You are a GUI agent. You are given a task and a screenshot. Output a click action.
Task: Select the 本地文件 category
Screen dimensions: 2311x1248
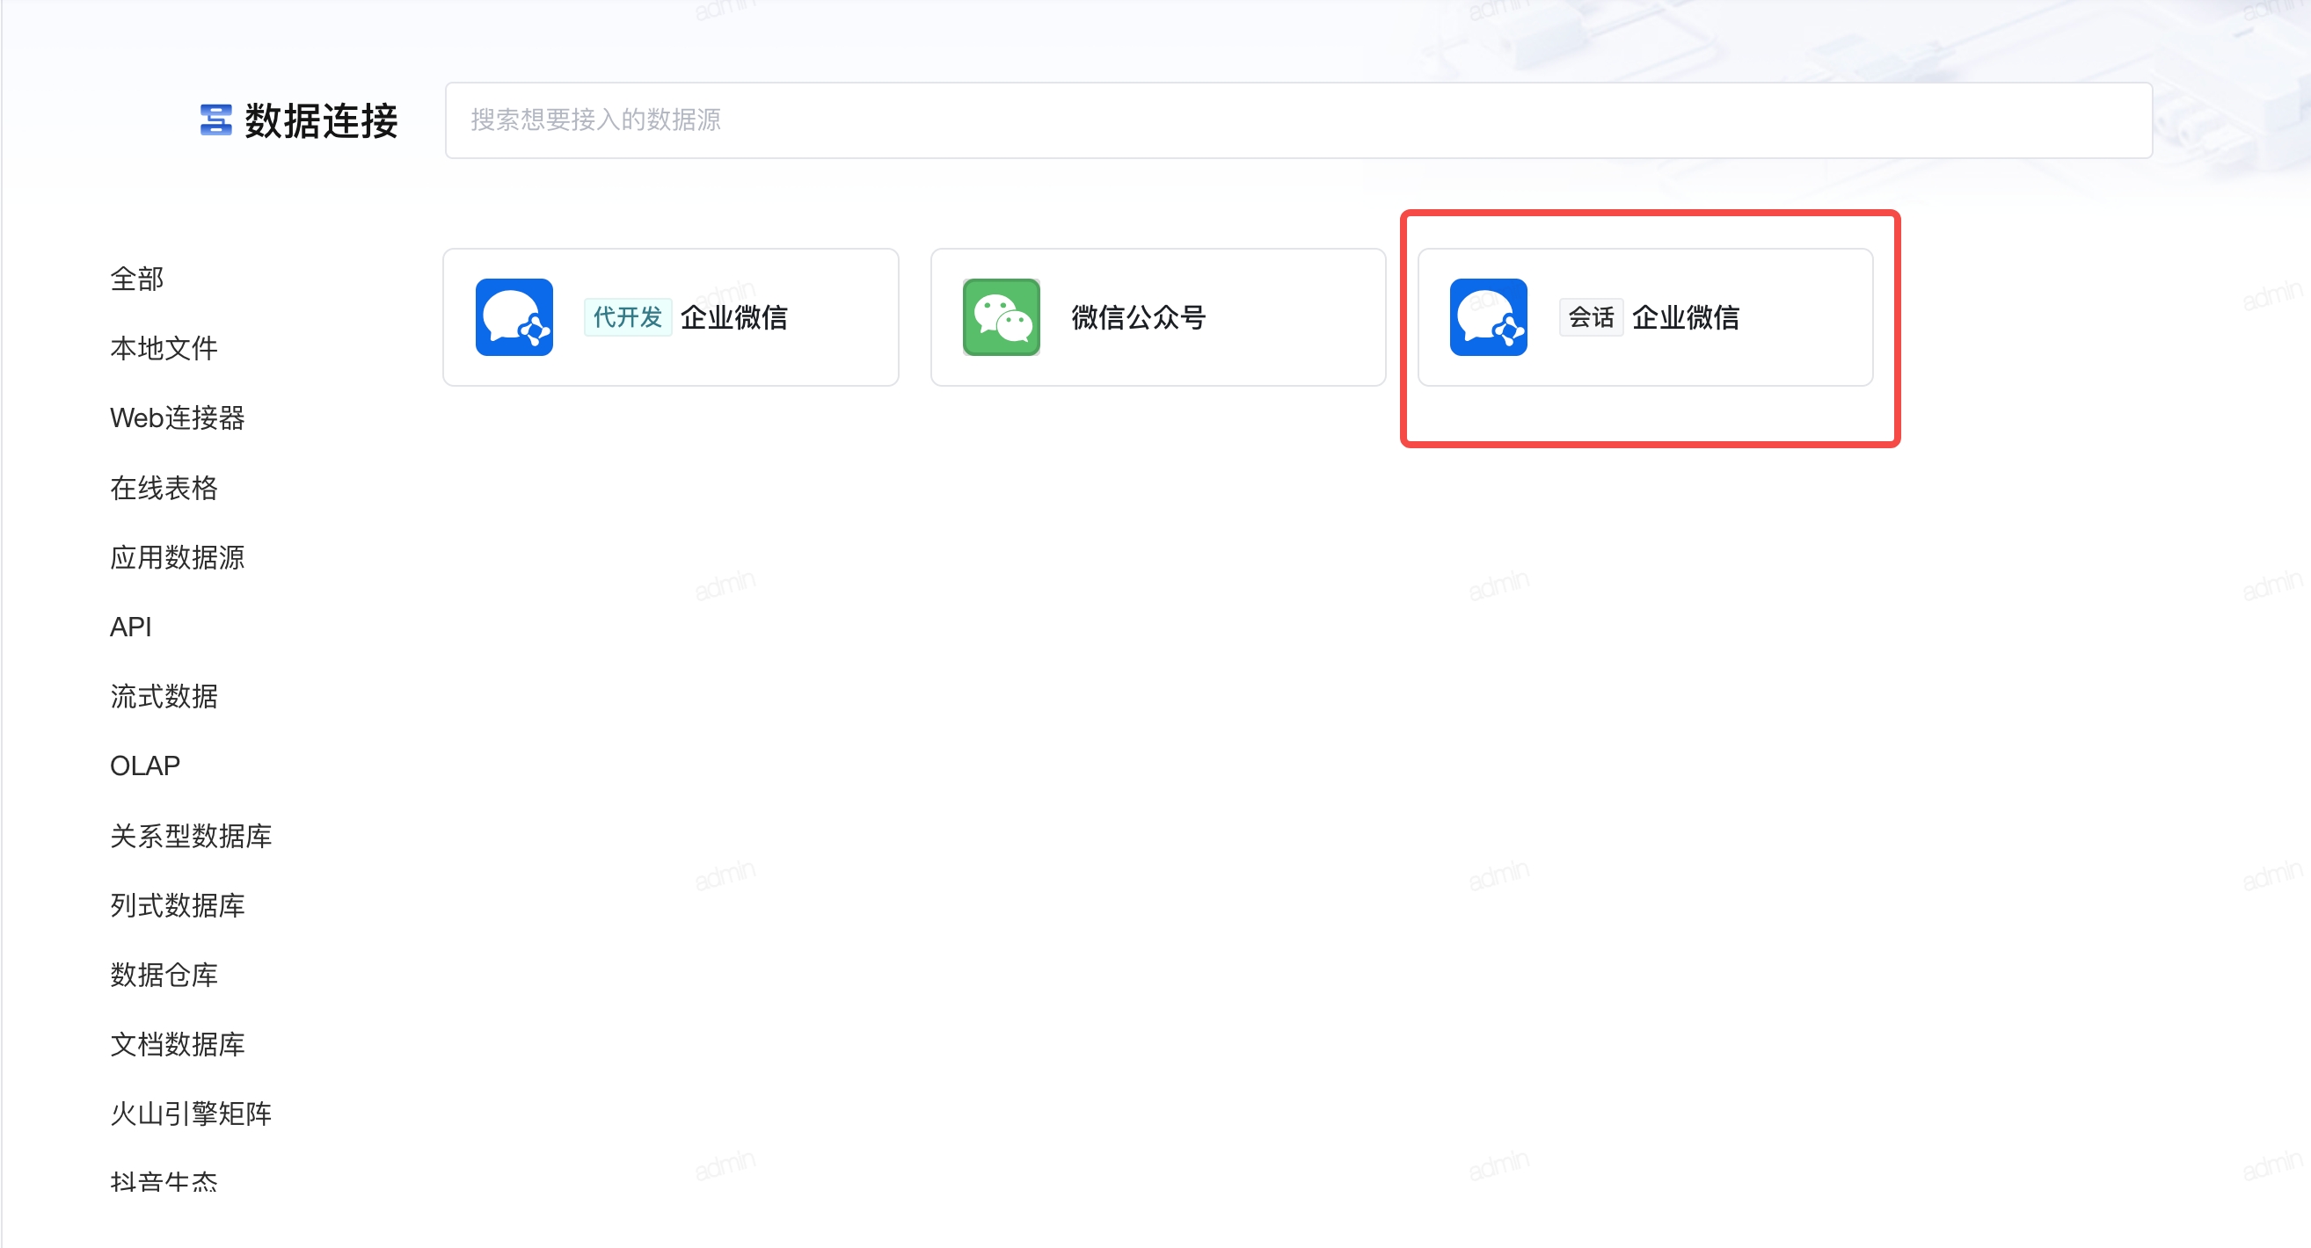point(164,348)
